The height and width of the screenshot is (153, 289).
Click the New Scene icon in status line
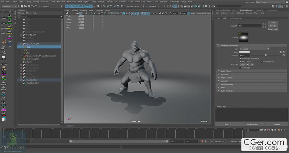pyautogui.click(x=22, y=6)
